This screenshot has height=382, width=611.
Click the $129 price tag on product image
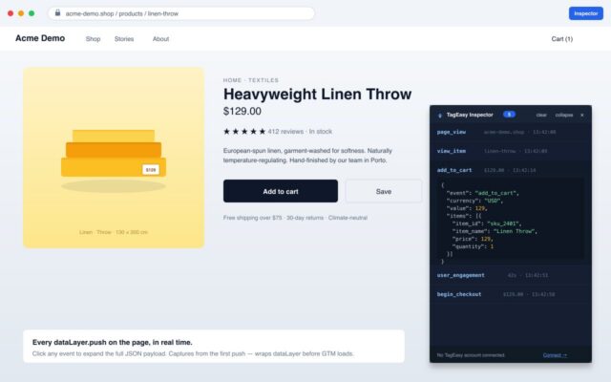tap(151, 170)
